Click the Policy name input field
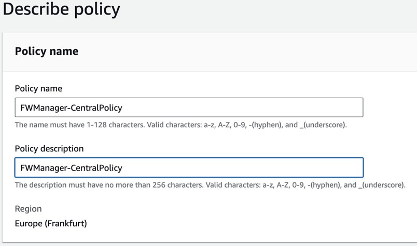This screenshot has width=417, height=246. [x=189, y=107]
